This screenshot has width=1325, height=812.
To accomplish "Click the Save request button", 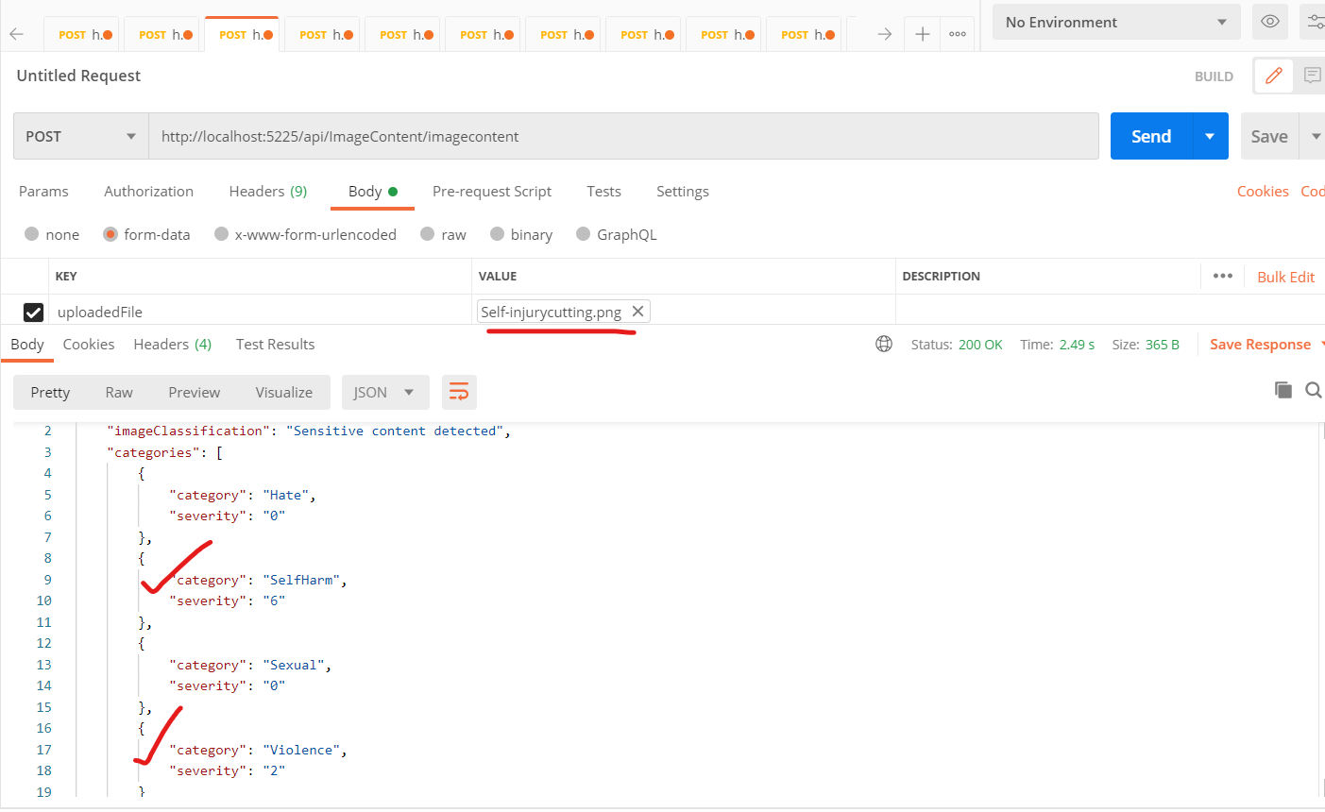I will [1269, 136].
